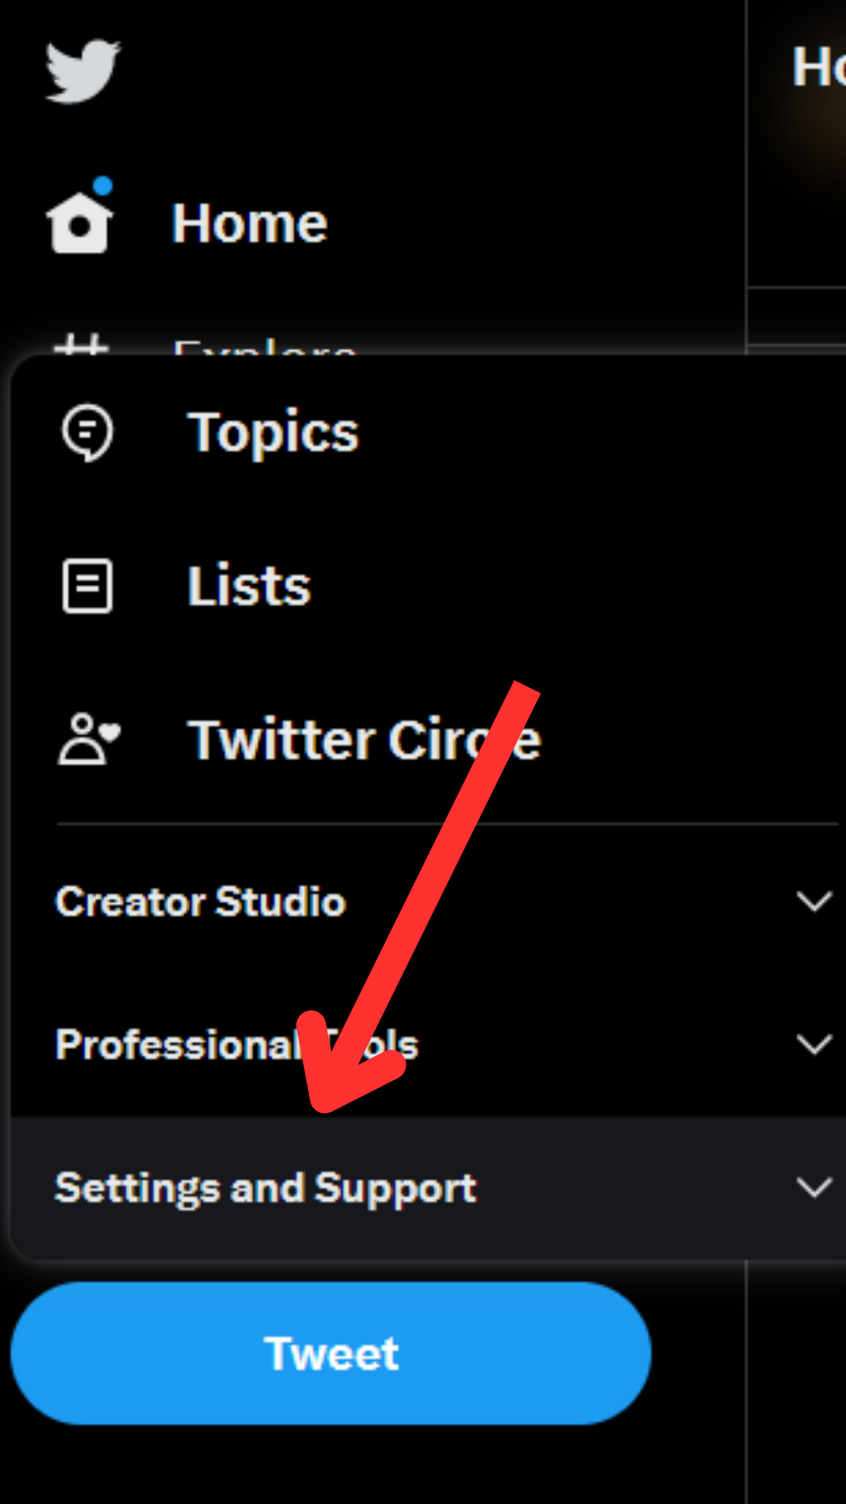Click the Topics speech bubble icon
This screenshot has height=1504, width=846.
click(x=87, y=432)
